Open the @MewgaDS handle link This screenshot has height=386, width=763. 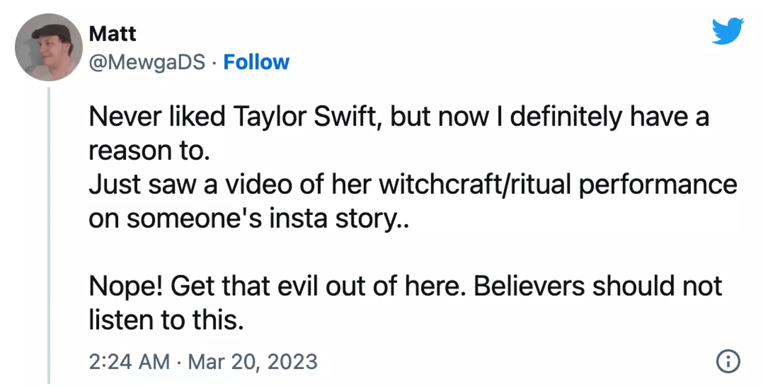pos(147,62)
